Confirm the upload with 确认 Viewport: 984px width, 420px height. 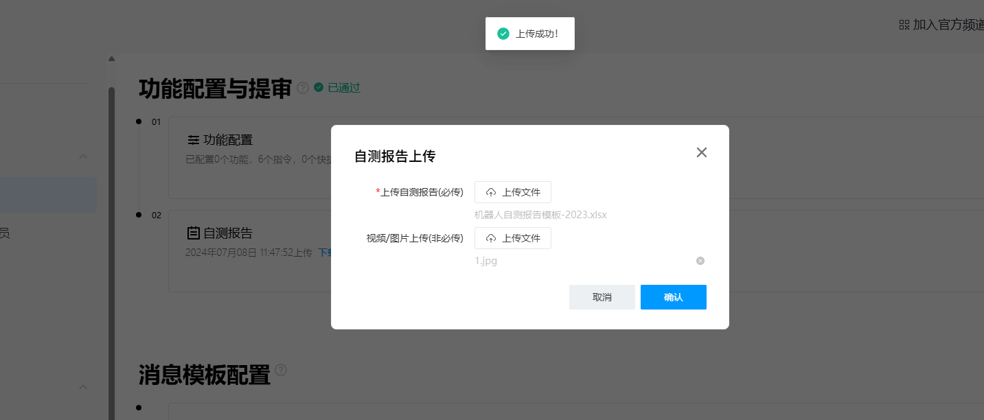click(x=673, y=297)
